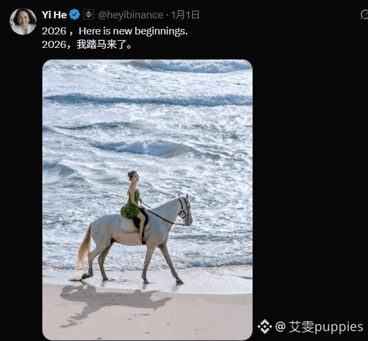Open the @heyibinance handle link
The image size is (368, 341).
point(131,15)
